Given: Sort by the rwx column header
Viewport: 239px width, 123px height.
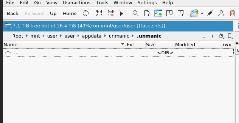Looking at the screenshot, I should point(227,45).
